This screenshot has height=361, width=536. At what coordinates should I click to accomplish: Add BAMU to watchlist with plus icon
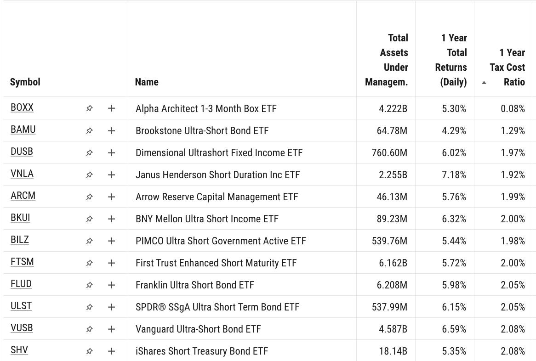(111, 130)
